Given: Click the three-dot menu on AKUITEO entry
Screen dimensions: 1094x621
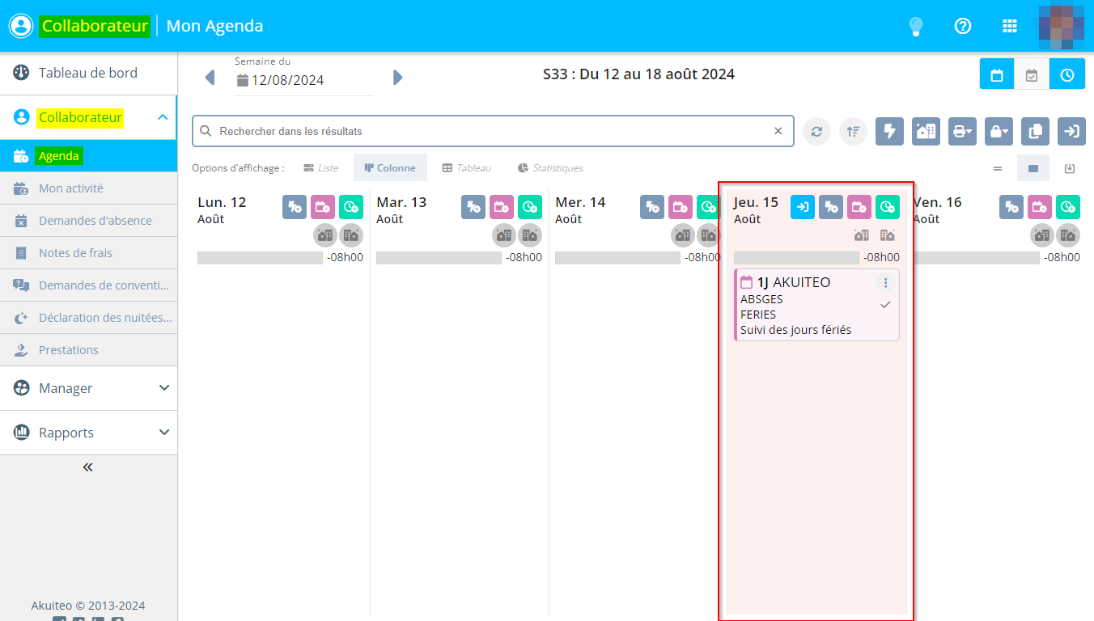Looking at the screenshot, I should pos(885,283).
